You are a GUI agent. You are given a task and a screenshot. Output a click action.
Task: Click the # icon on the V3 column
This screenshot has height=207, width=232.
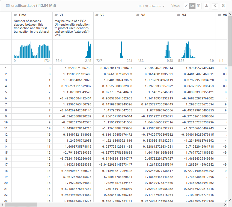138,15
